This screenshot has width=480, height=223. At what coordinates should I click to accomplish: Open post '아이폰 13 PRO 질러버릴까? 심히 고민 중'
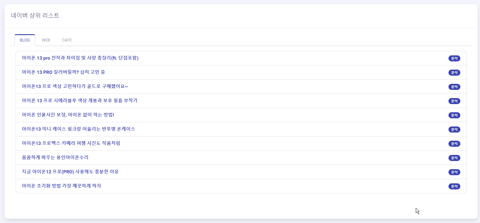(63, 72)
